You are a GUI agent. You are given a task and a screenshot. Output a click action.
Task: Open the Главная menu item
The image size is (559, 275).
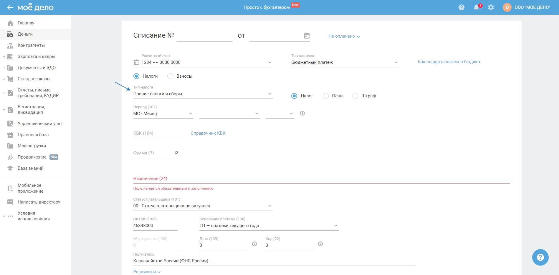[35, 23]
